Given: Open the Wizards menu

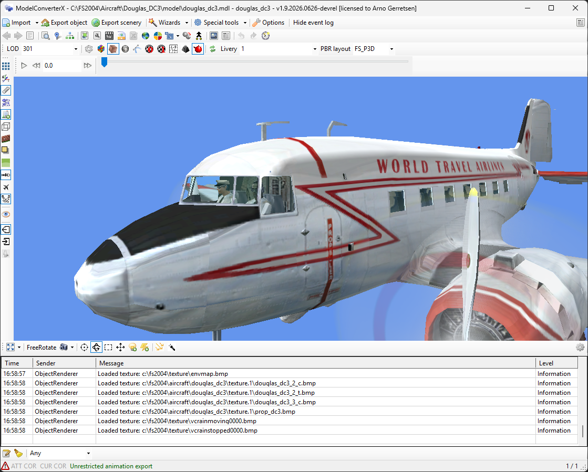Looking at the screenshot, I should (165, 23).
